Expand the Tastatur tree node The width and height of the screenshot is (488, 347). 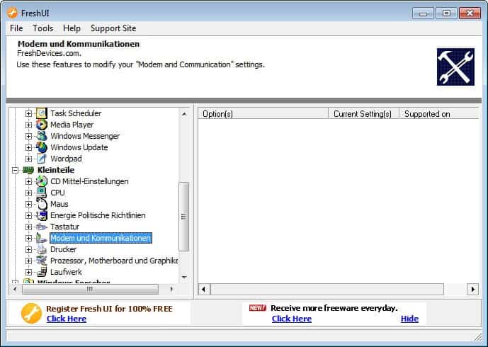[29, 227]
